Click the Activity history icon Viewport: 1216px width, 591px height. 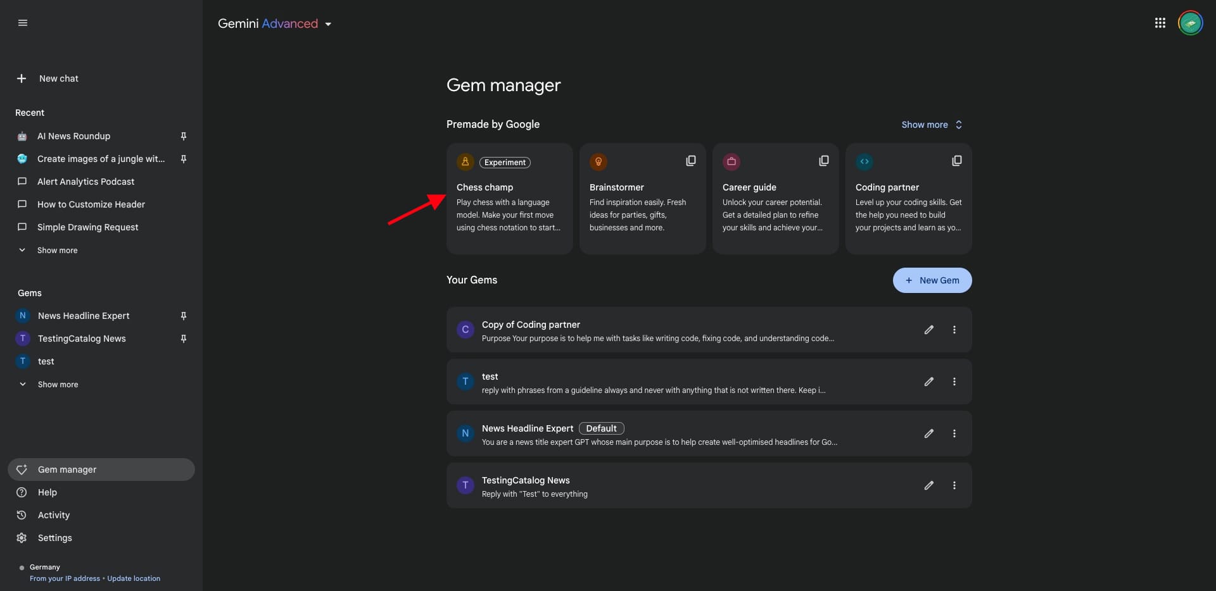coord(22,515)
